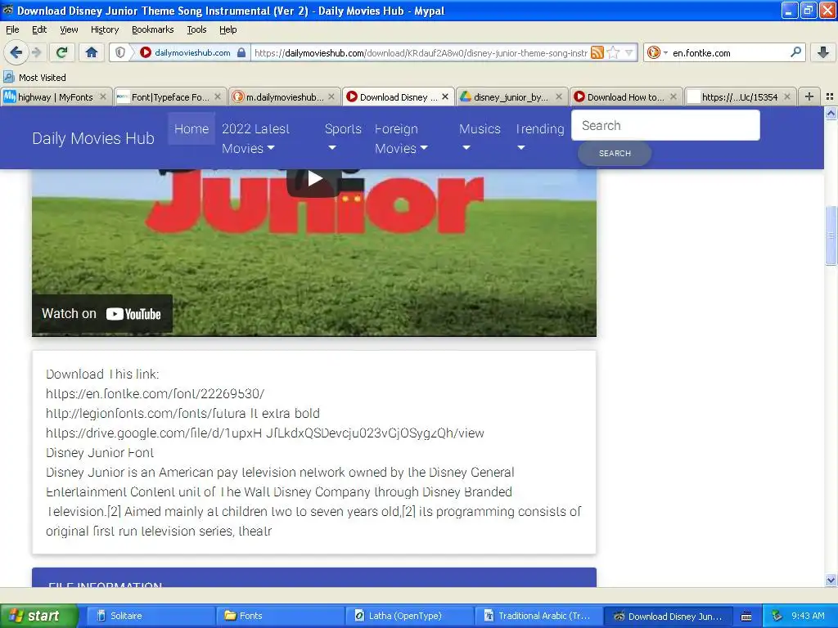Viewport: 838px width, 628px height.
Task: Click the en.fontke.com browser search field
Action: click(x=729, y=53)
